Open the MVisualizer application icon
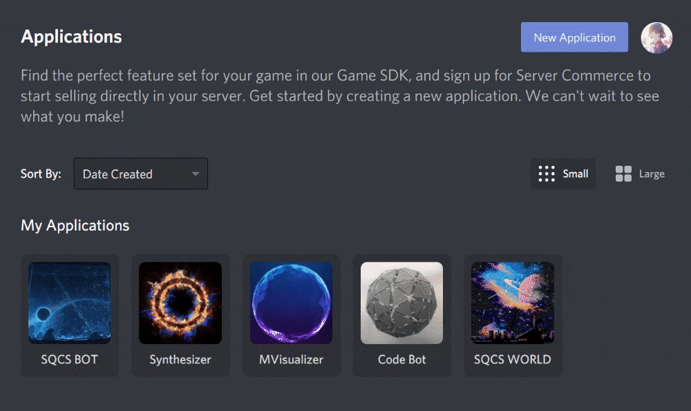 coord(292,303)
